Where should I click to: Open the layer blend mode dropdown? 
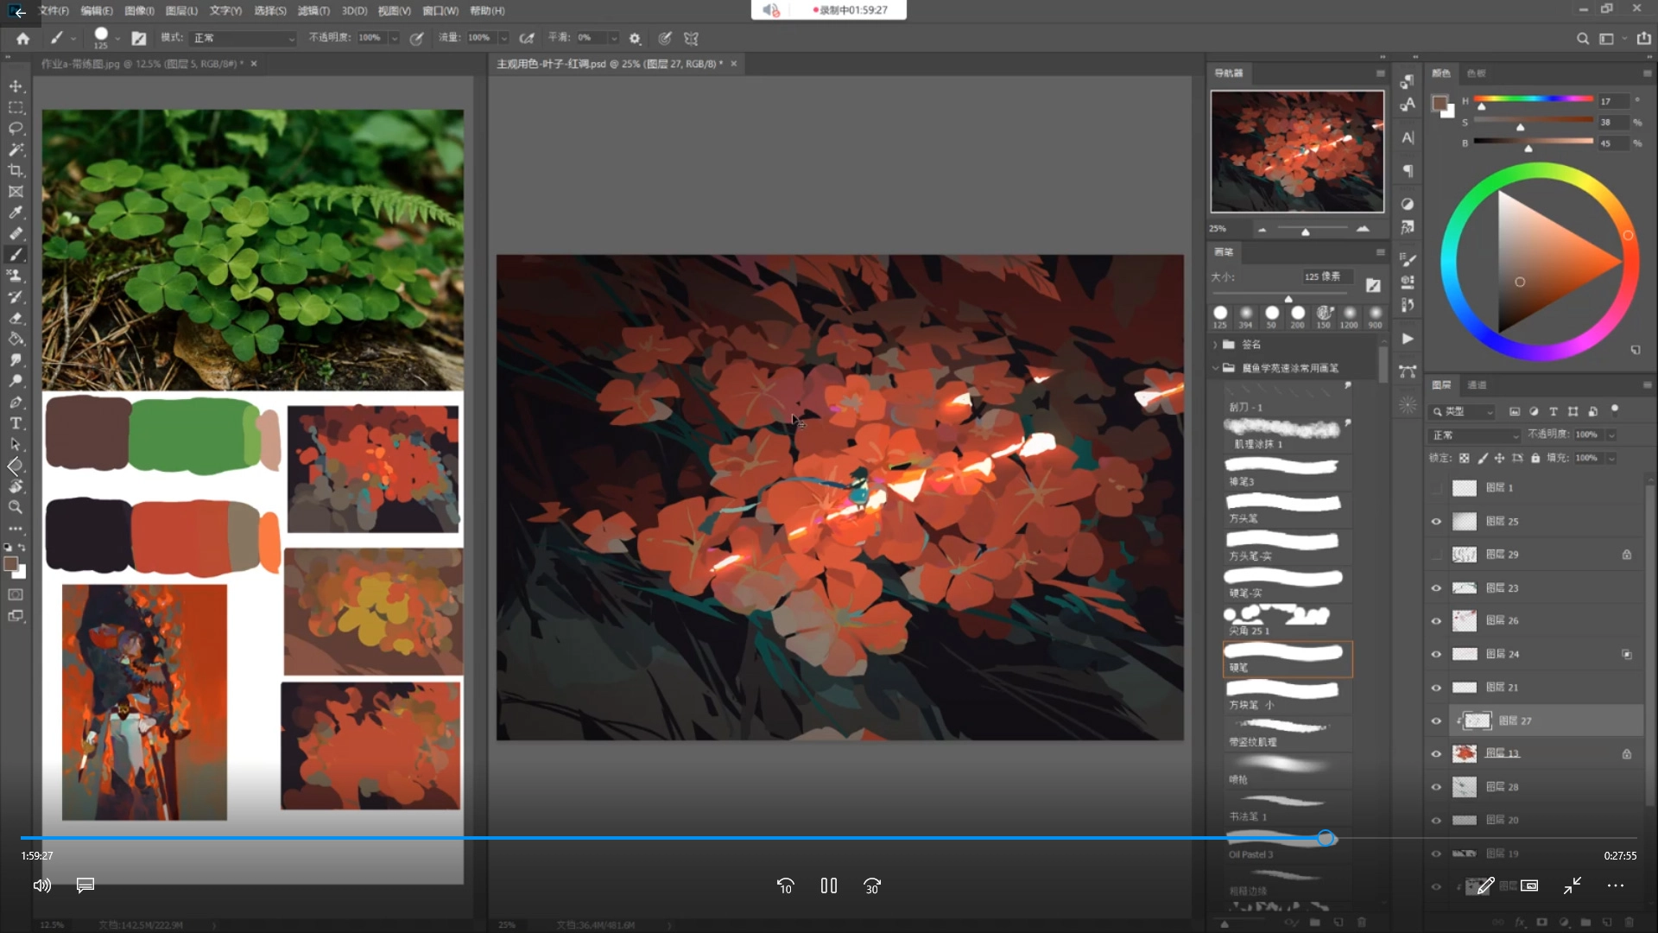click(x=1475, y=435)
